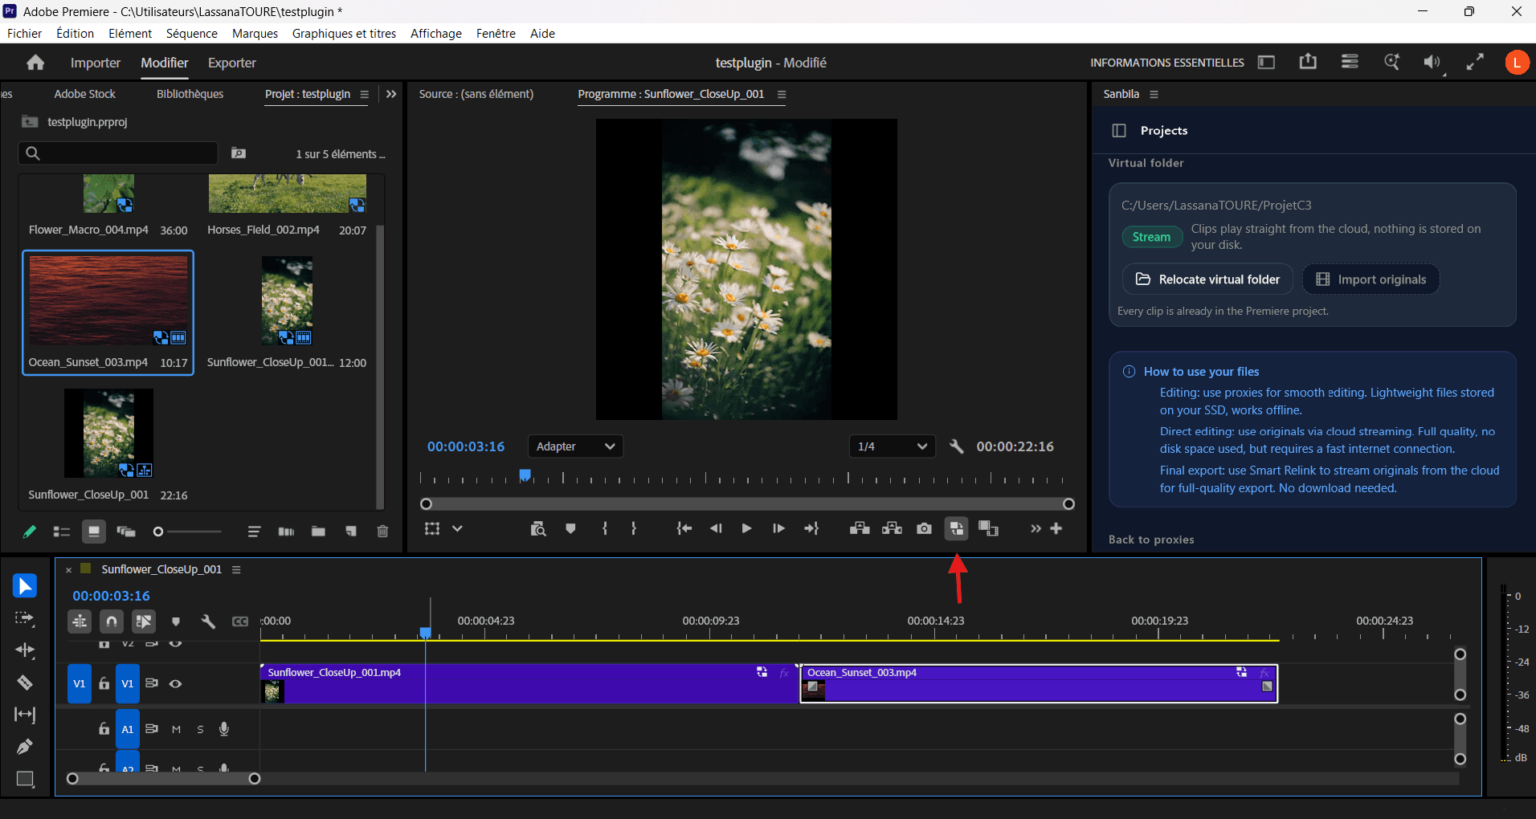Screen dimensions: 1536x819
Task: Delete selected item with trash icon
Action: pos(382,531)
